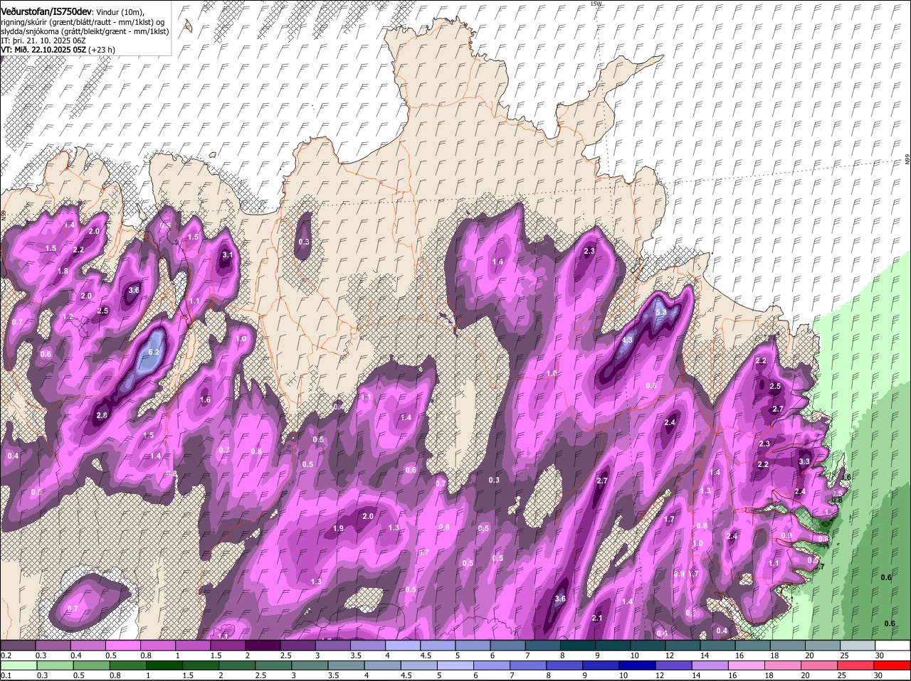Select the 5.3 precipitation value on the map
The width and height of the screenshot is (911, 681).
coord(661,313)
